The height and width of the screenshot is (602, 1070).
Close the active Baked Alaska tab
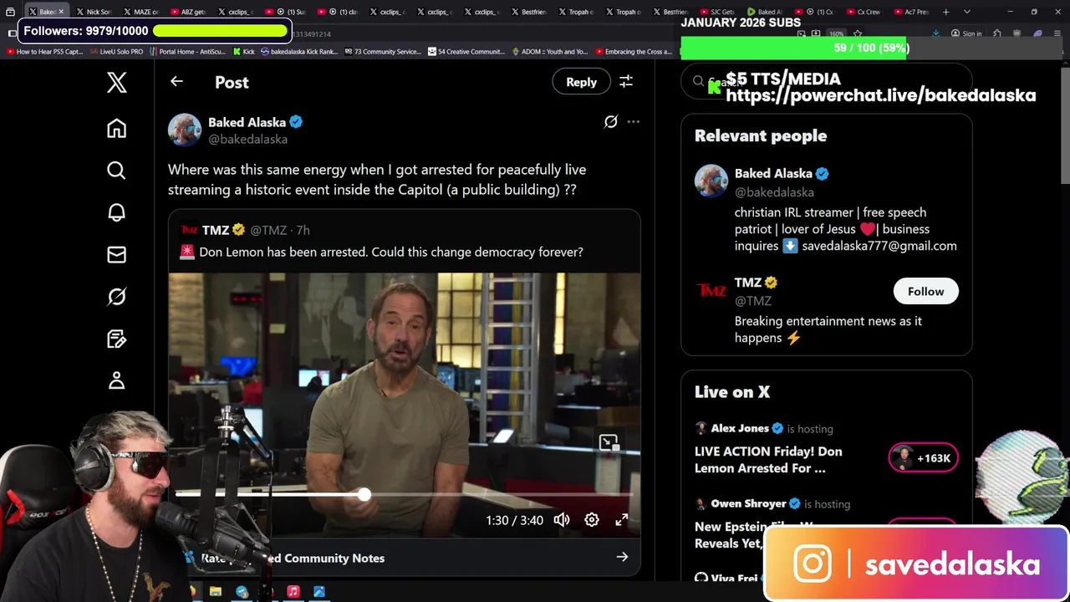[61, 12]
